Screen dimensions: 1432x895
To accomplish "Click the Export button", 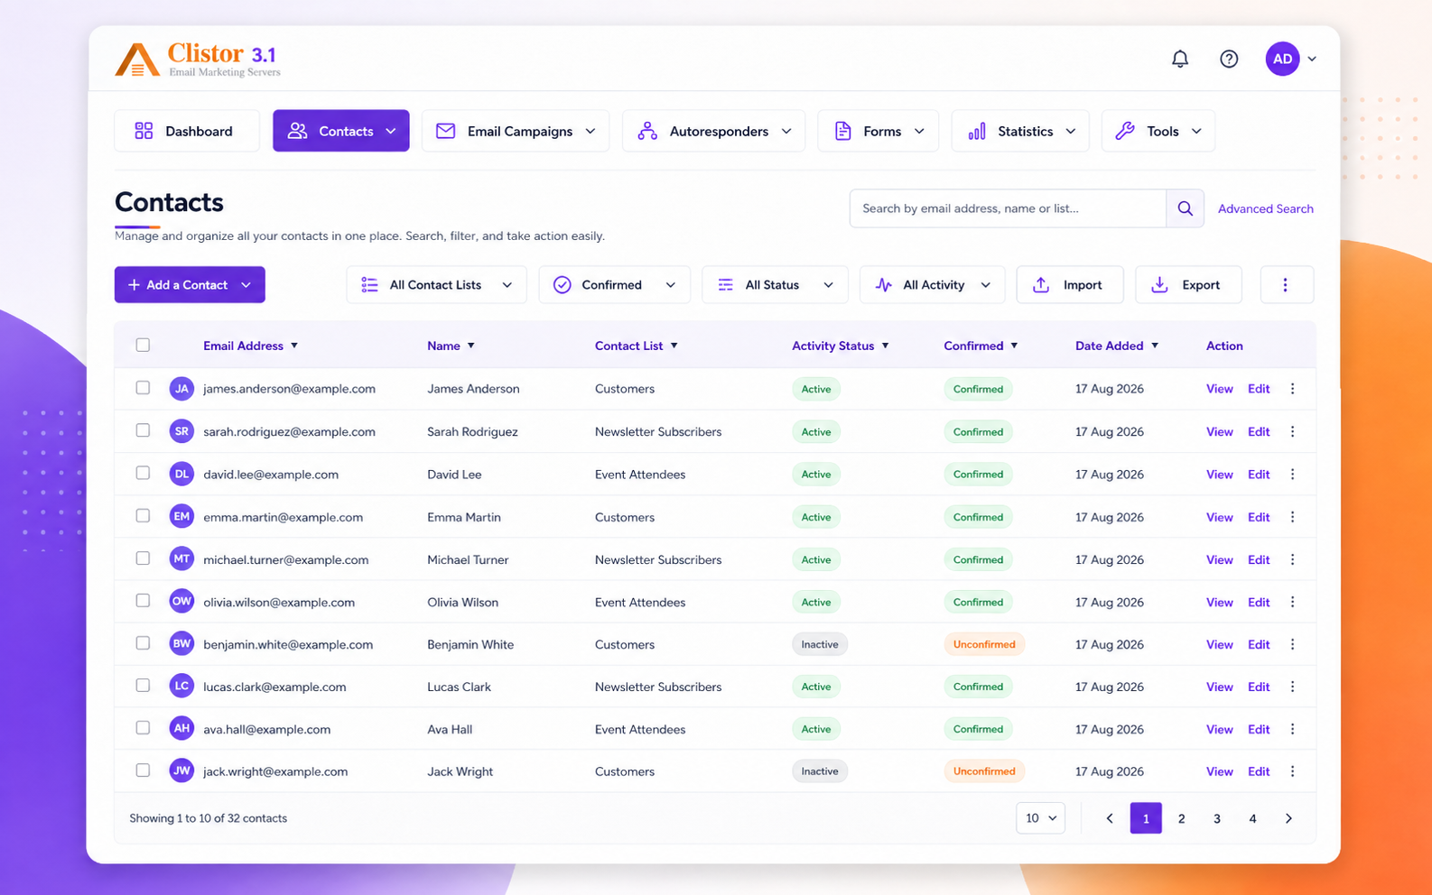I will [1188, 285].
